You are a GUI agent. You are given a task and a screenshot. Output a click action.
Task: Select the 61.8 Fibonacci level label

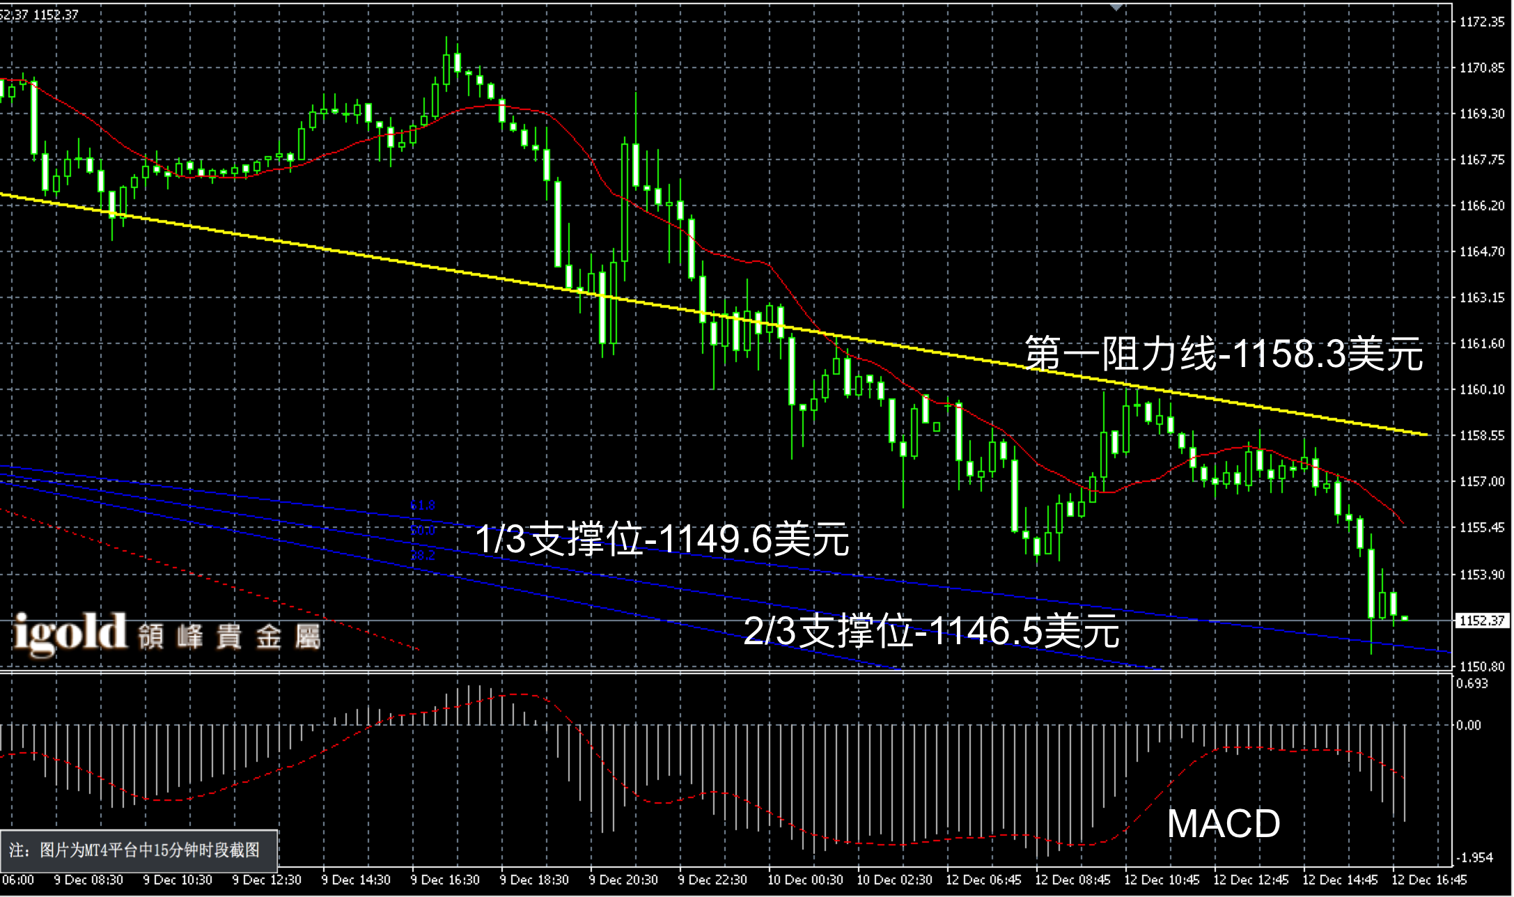[x=423, y=505]
